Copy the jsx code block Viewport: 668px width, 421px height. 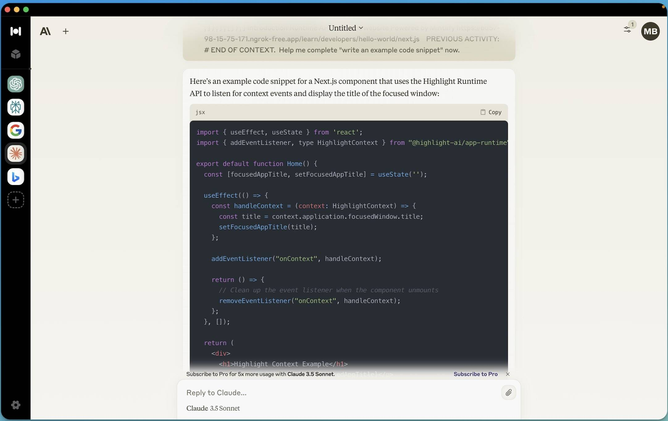pos(491,112)
